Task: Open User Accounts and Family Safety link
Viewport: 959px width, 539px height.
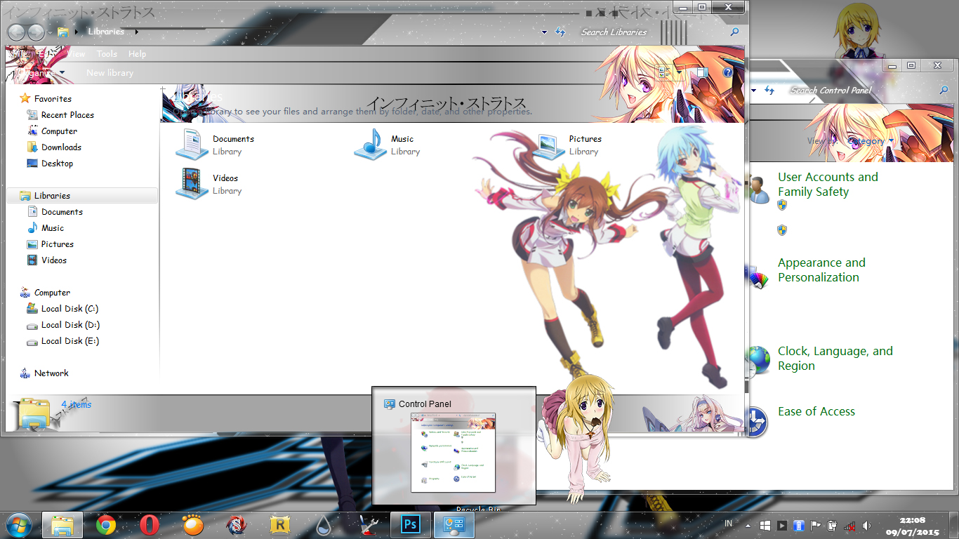Action: tap(828, 185)
